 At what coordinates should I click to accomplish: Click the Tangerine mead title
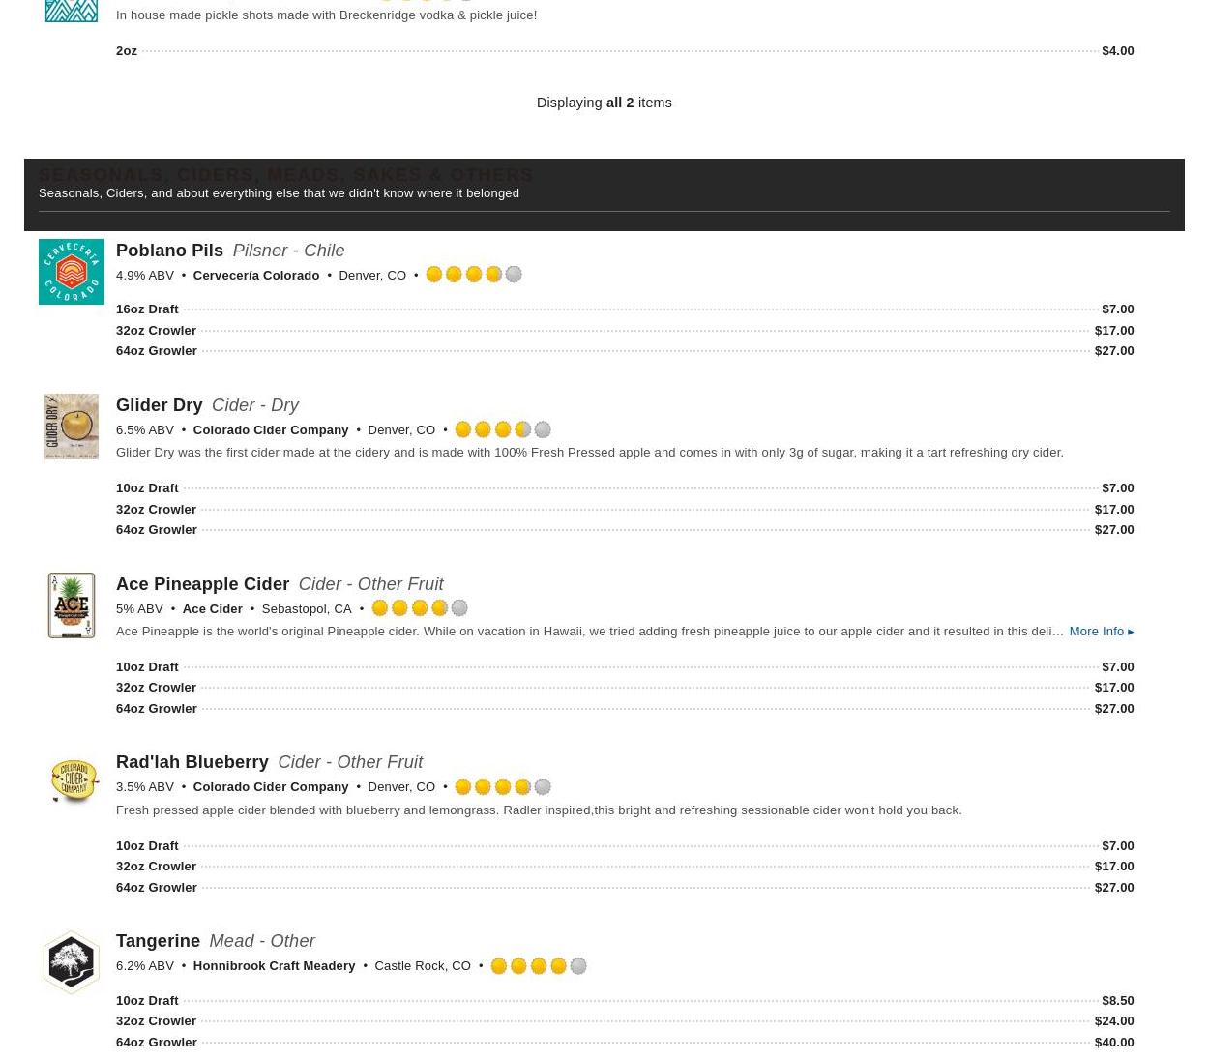(158, 940)
